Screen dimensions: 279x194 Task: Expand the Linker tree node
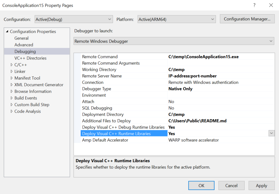[x=12, y=71]
